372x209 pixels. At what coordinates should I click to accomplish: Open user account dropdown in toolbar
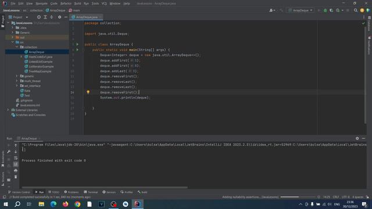[273, 10]
